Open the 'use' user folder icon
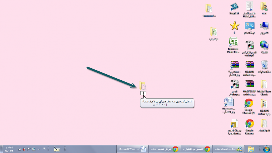The height and width of the screenshot is (153, 272). point(264,7)
